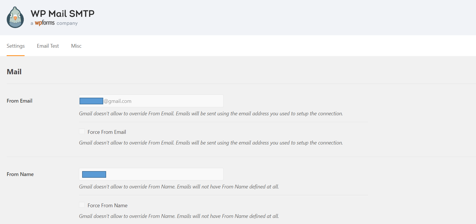Click the From Name field label
Image resolution: width=476 pixels, height=224 pixels.
coord(20,174)
